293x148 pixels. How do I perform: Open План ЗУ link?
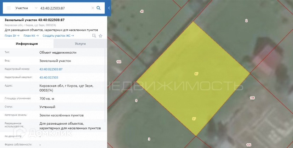(12, 36)
